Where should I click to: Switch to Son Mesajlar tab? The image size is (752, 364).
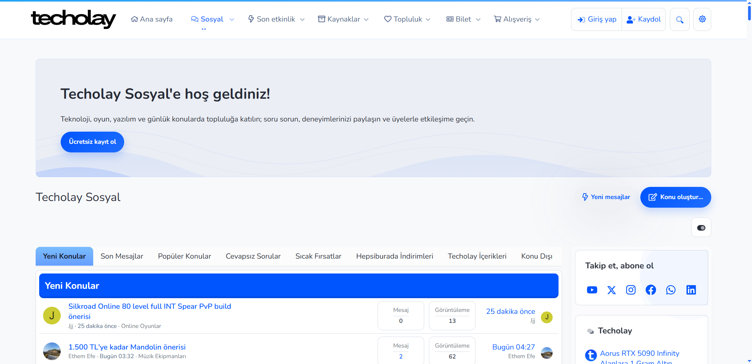tap(122, 256)
